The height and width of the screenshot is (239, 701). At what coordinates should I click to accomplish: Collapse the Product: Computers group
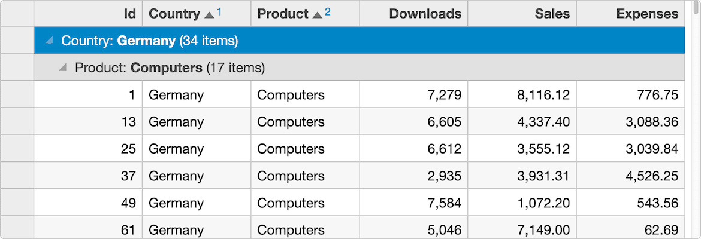(63, 68)
